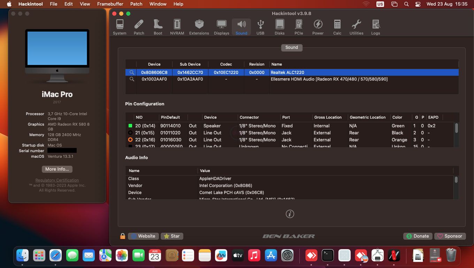Click the Intel Corporation (0x8086) vendor value
This screenshot has width=474, height=268.
226,186
